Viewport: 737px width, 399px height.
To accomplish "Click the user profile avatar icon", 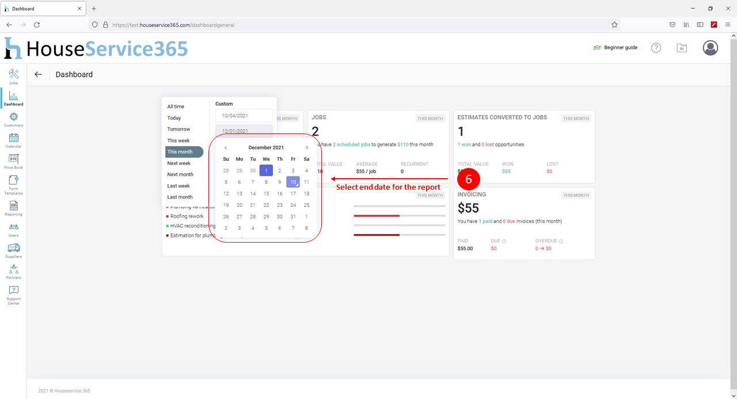I will [x=710, y=48].
